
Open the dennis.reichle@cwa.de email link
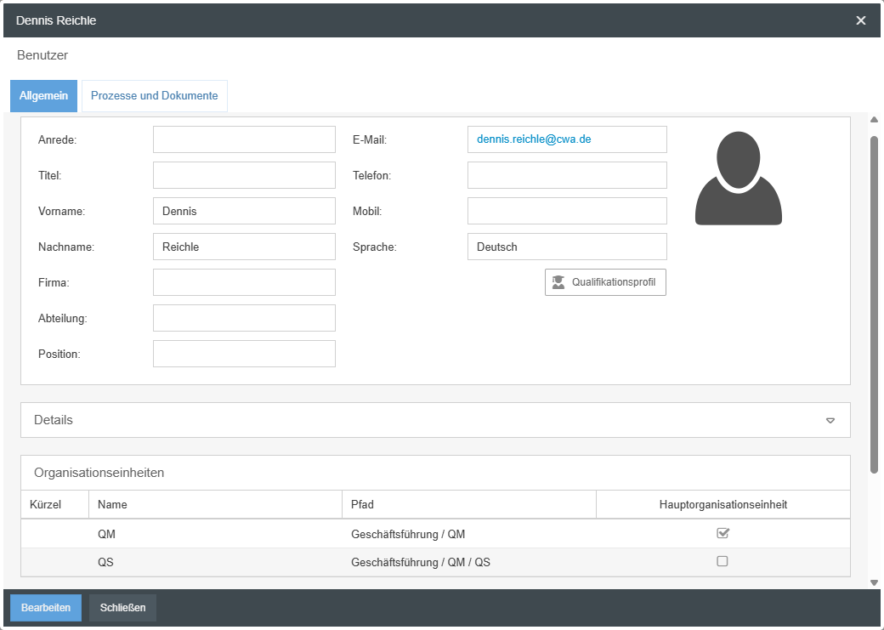pos(534,139)
